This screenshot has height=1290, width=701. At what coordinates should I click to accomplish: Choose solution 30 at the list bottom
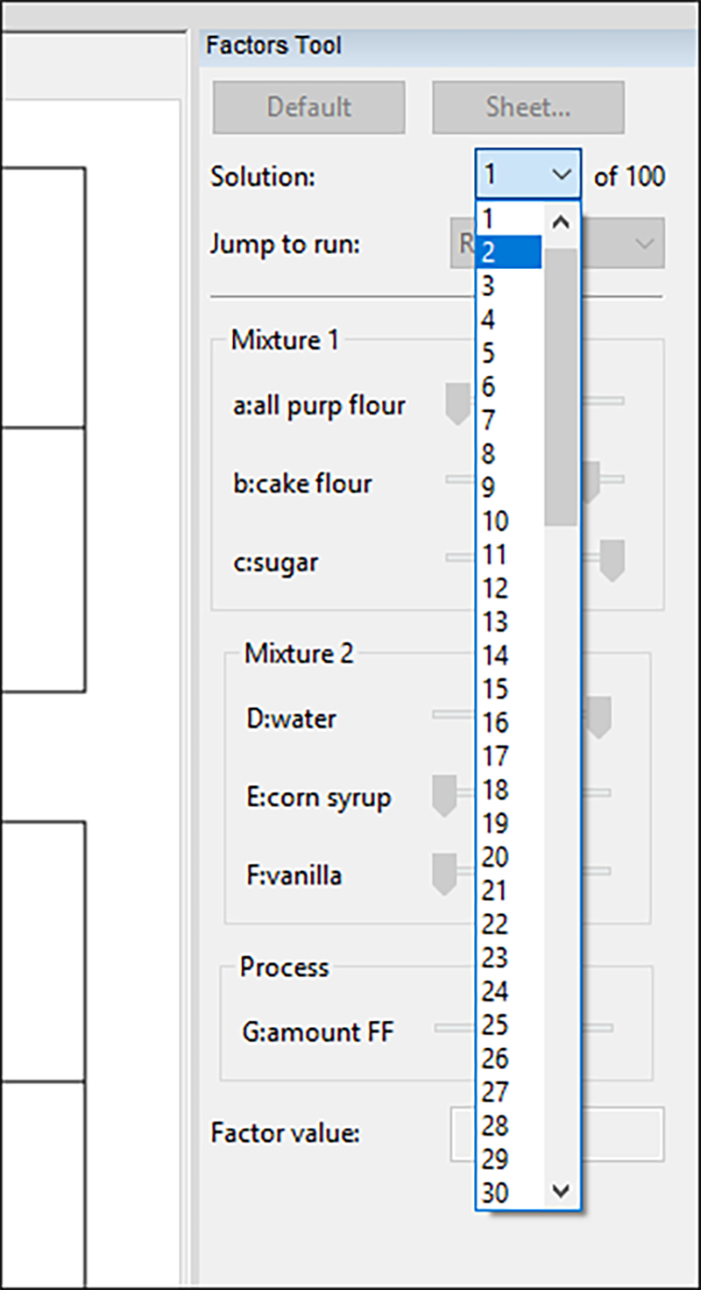(x=508, y=1193)
